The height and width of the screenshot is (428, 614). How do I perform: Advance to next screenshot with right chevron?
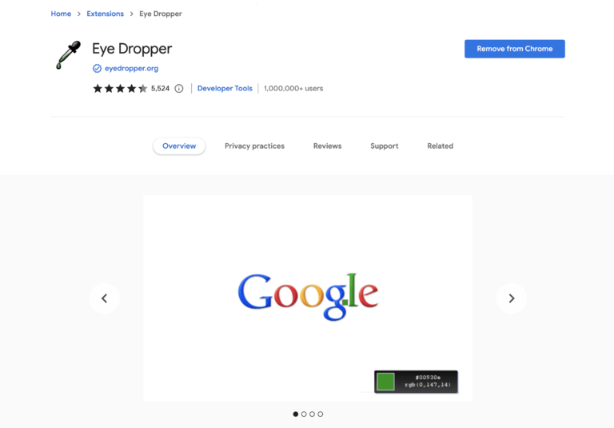(x=512, y=298)
